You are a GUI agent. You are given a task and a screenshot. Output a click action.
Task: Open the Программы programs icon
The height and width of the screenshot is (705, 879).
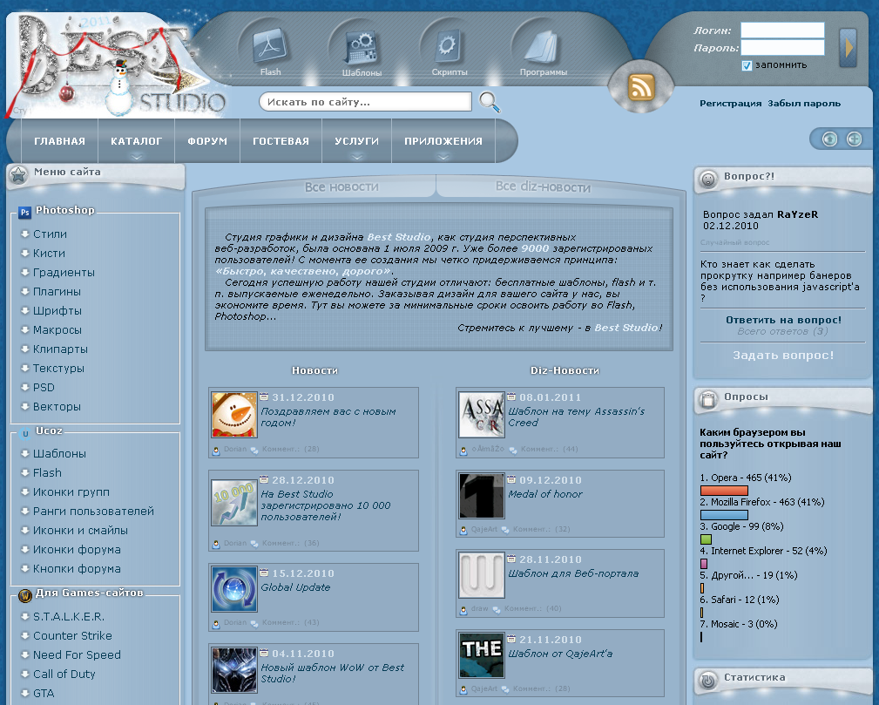coord(543,46)
